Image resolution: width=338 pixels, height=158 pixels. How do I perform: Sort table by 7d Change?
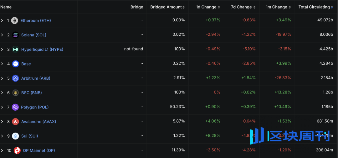(x=243, y=7)
